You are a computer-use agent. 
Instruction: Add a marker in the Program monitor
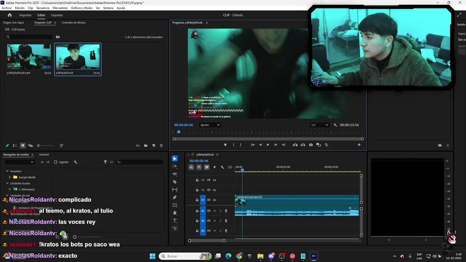pyautogui.click(x=225, y=145)
